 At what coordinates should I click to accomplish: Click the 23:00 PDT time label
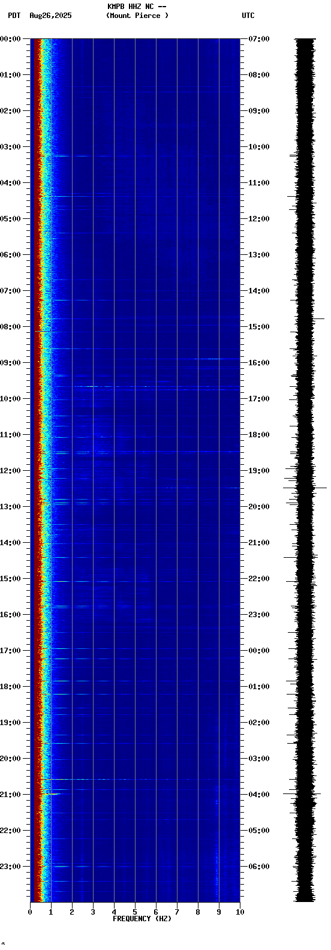click(x=10, y=867)
